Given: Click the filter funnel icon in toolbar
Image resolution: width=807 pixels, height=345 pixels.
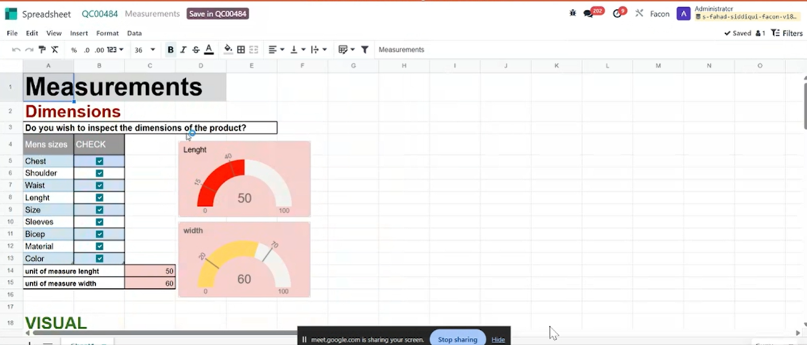Looking at the screenshot, I should [x=365, y=50].
